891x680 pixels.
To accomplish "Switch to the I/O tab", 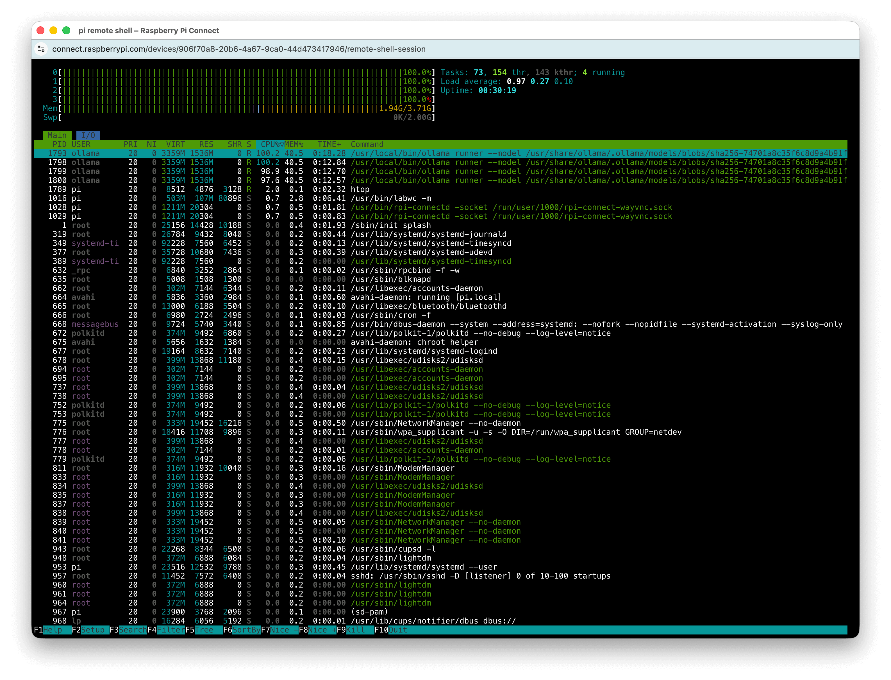I will tap(88, 135).
